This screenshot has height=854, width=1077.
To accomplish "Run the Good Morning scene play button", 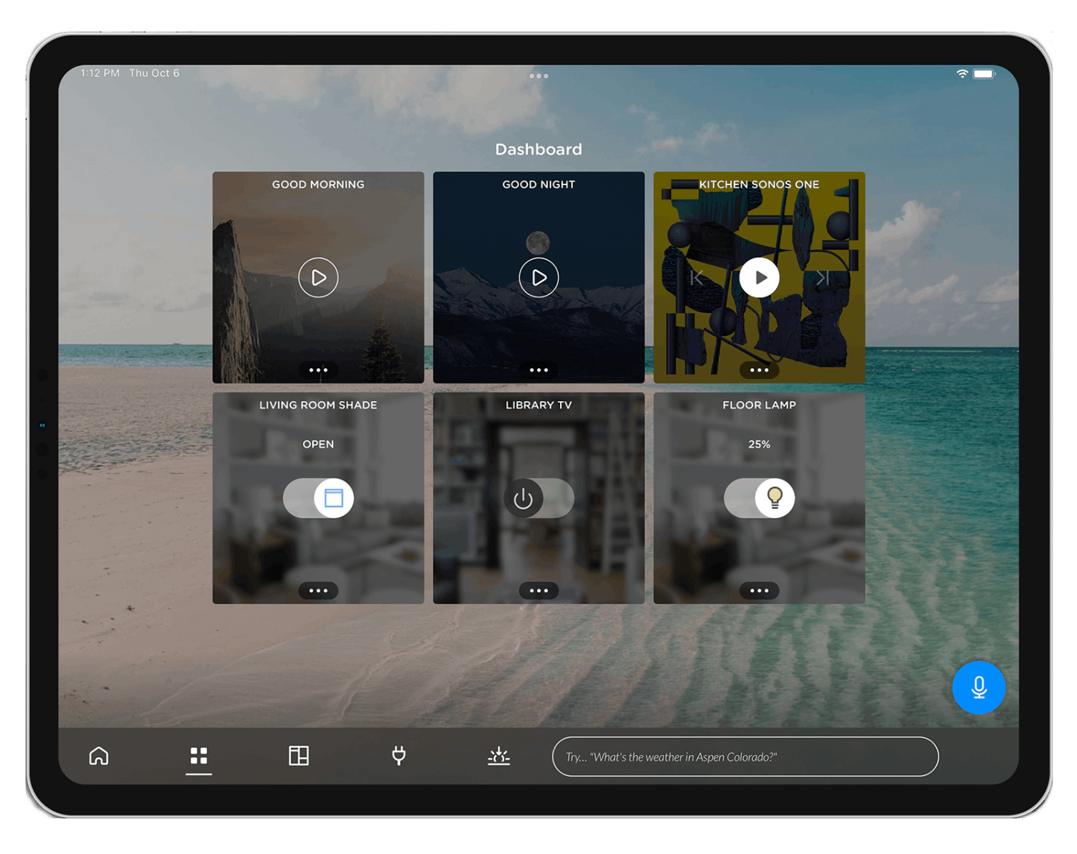I will coord(318,278).
